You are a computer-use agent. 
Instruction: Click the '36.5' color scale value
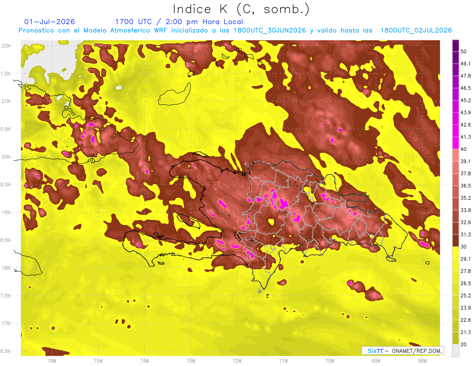point(465,186)
